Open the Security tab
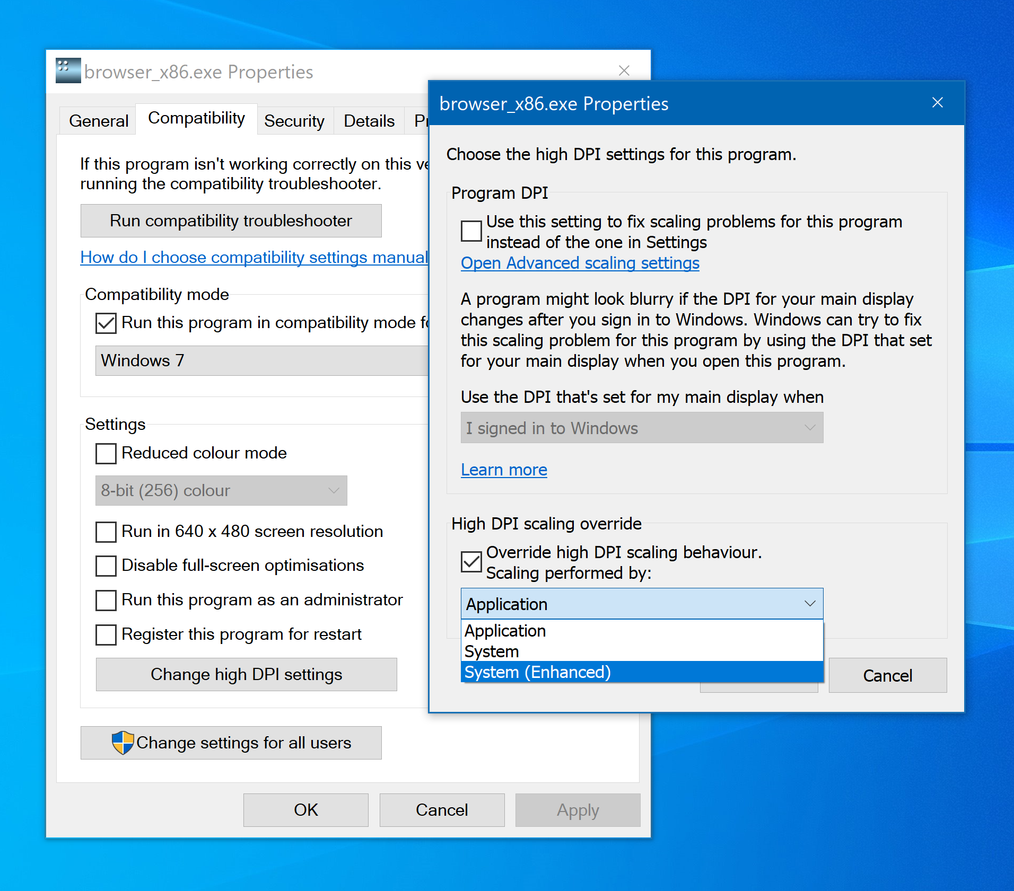The width and height of the screenshot is (1014, 891). [294, 121]
